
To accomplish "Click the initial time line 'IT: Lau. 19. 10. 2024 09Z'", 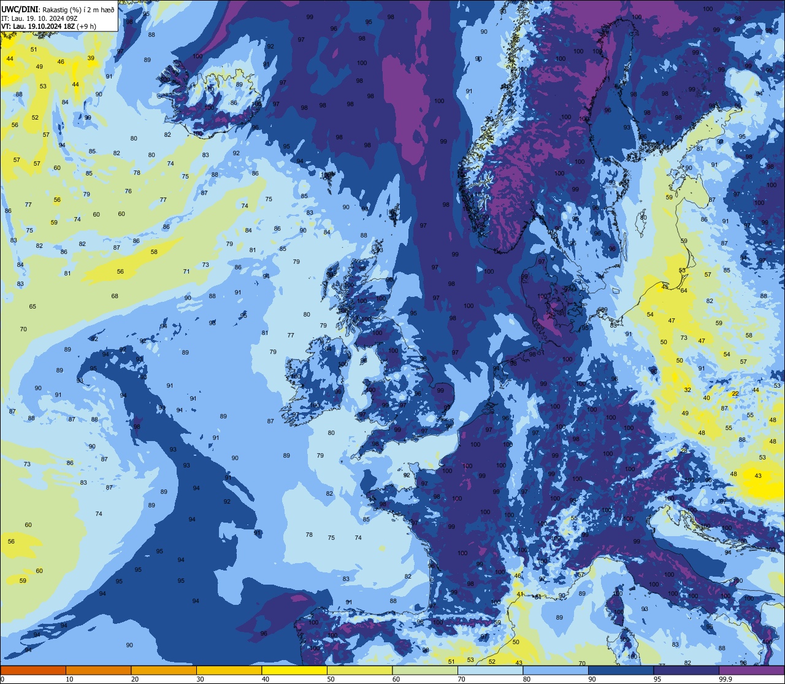I will (40, 18).
